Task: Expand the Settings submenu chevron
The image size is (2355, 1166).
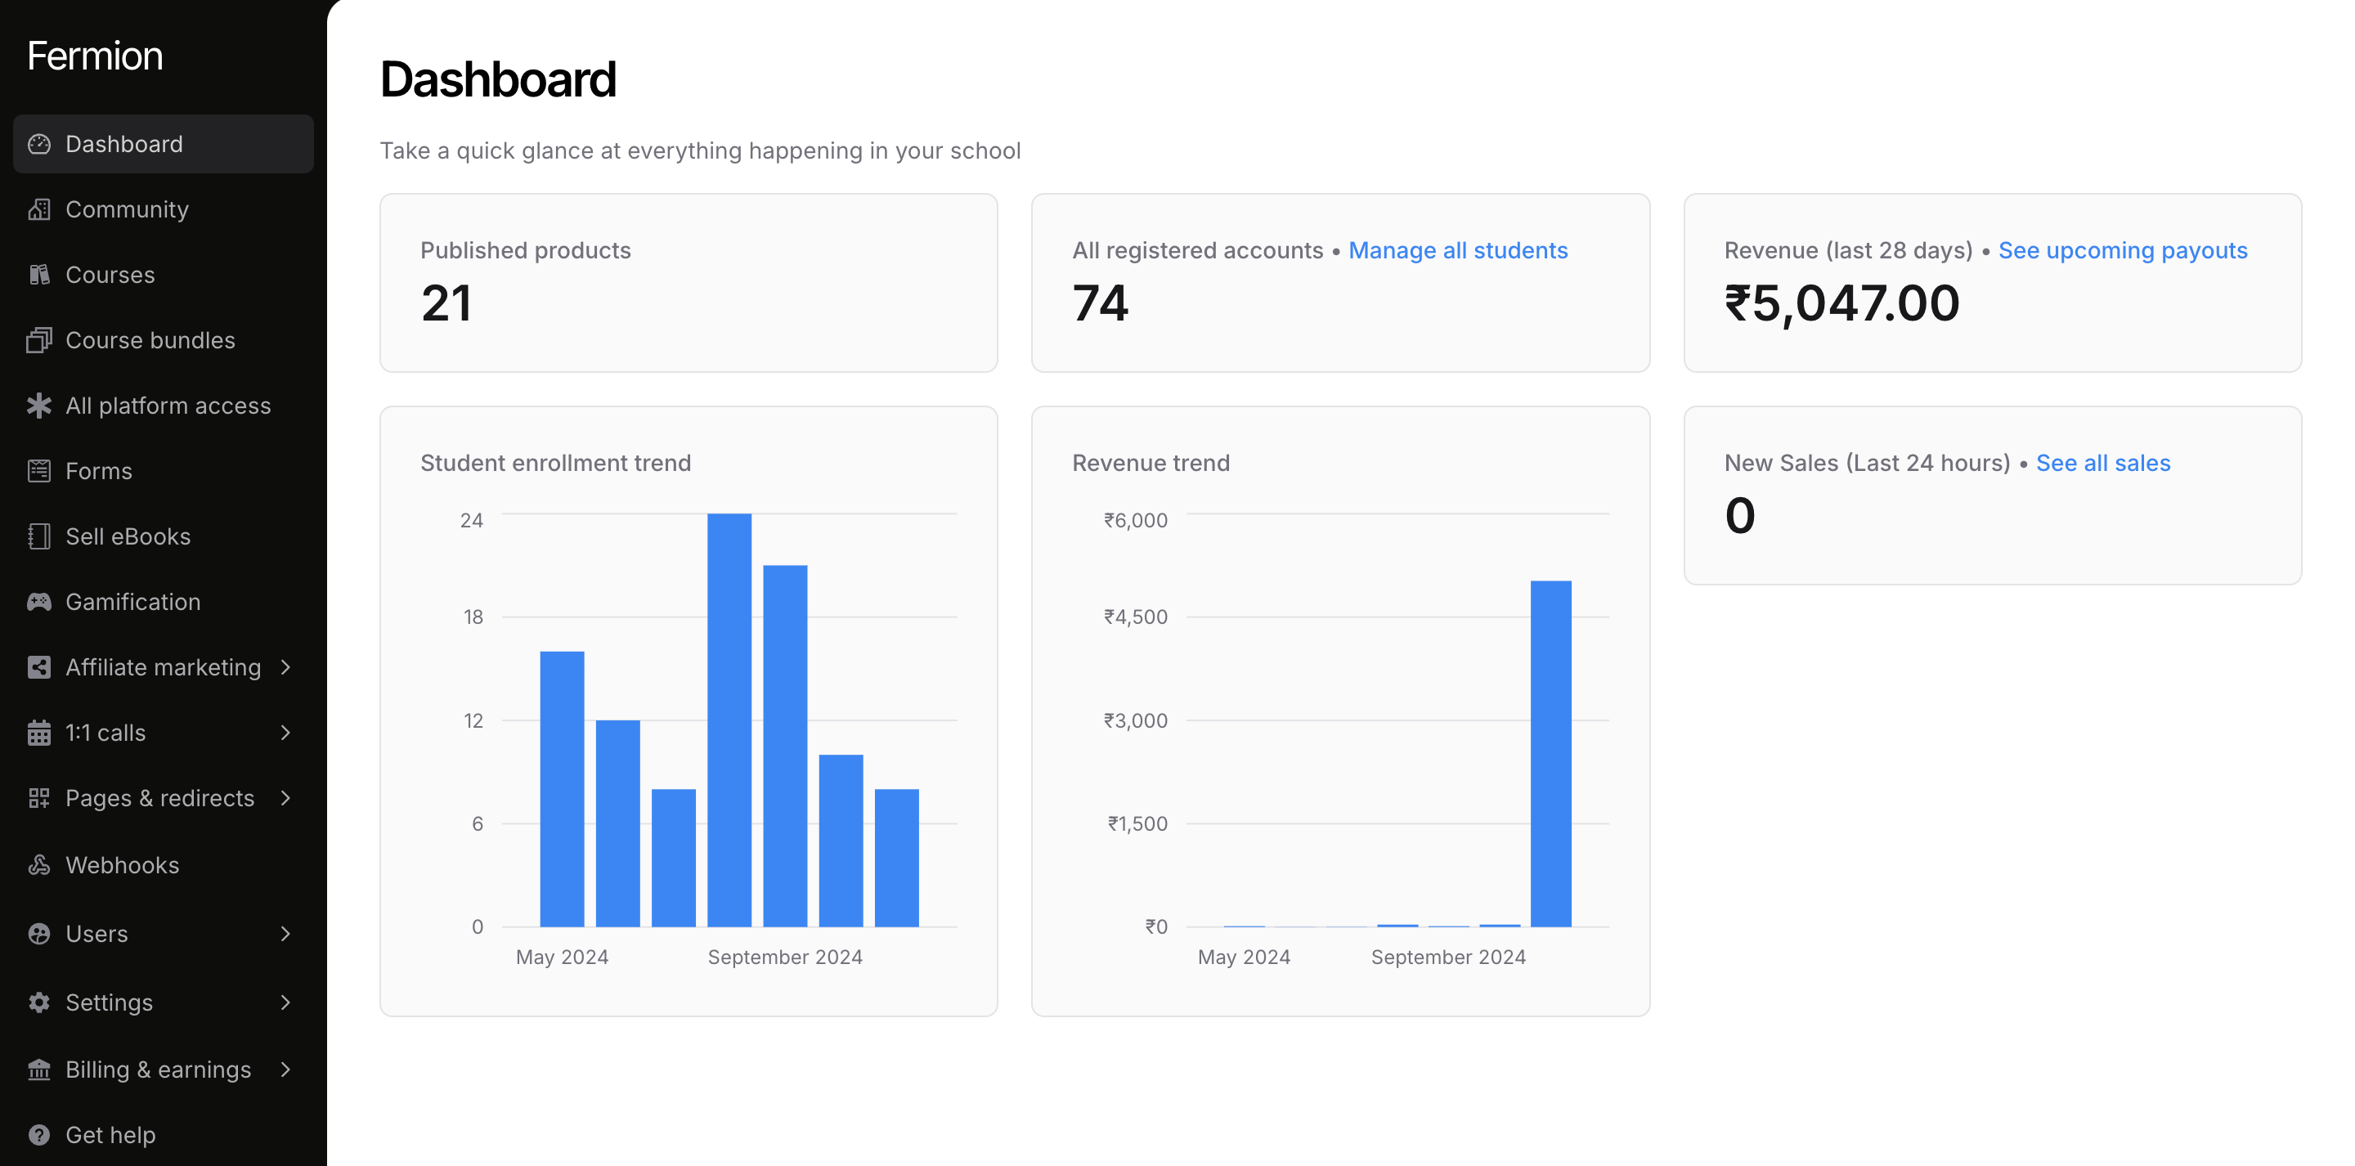Action: [285, 1002]
